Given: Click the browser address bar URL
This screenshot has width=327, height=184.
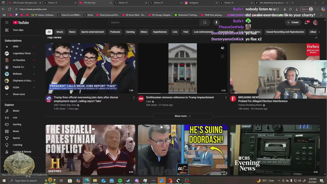Looking at the screenshot, I should pos(33,9).
